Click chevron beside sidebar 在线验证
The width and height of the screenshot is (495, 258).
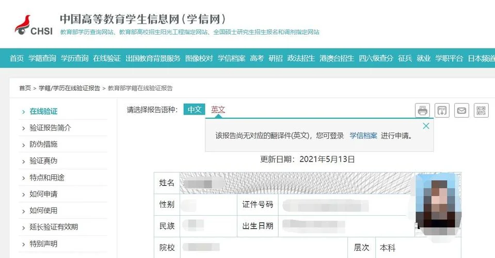(23, 112)
